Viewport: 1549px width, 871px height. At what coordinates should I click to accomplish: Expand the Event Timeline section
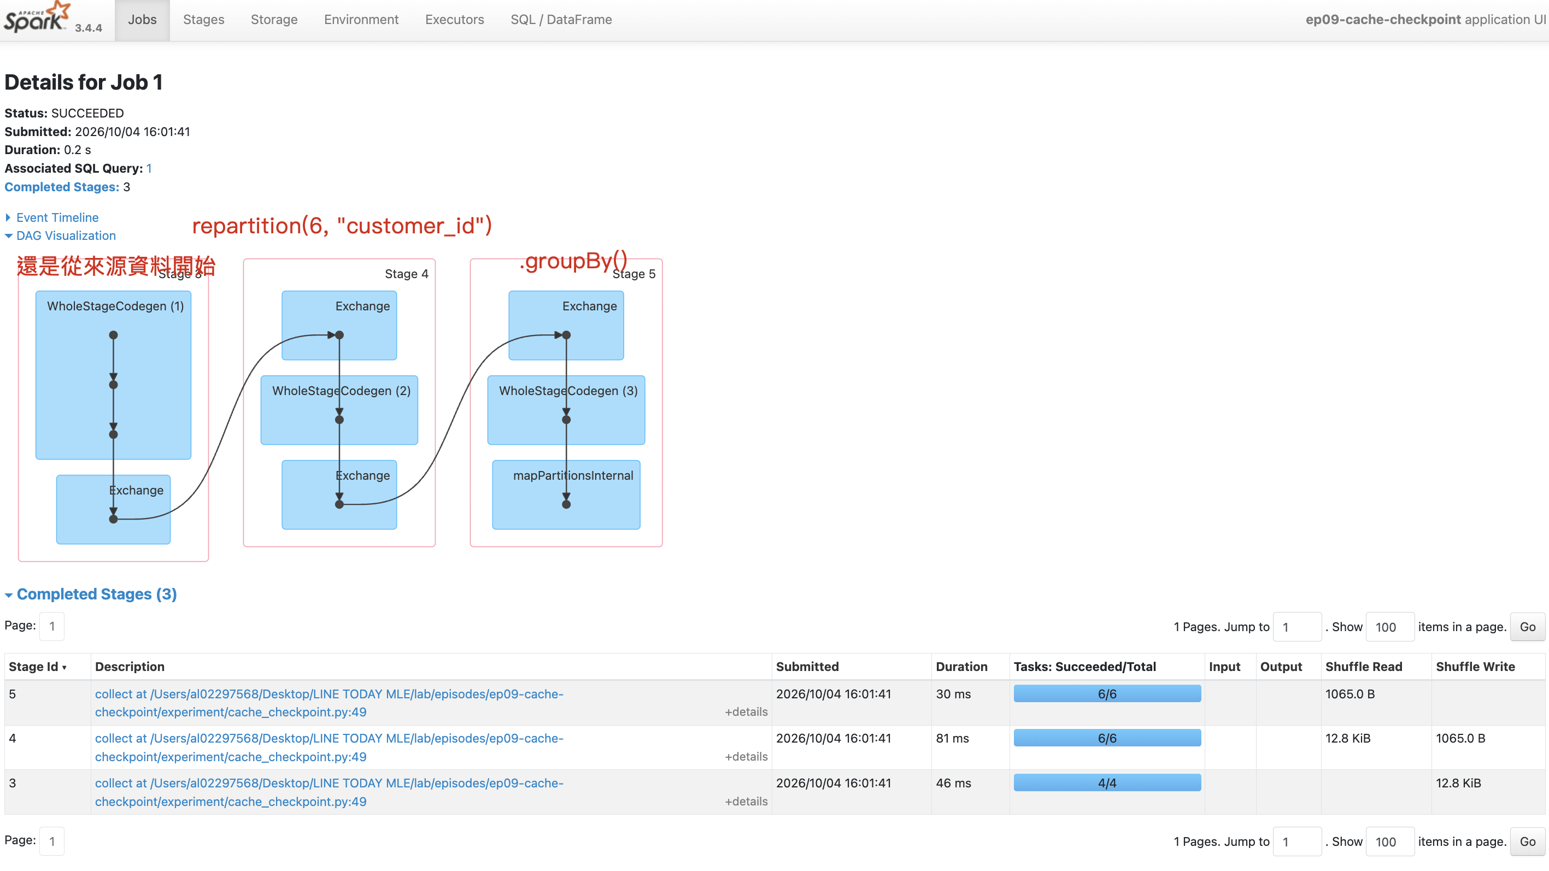[x=57, y=217]
